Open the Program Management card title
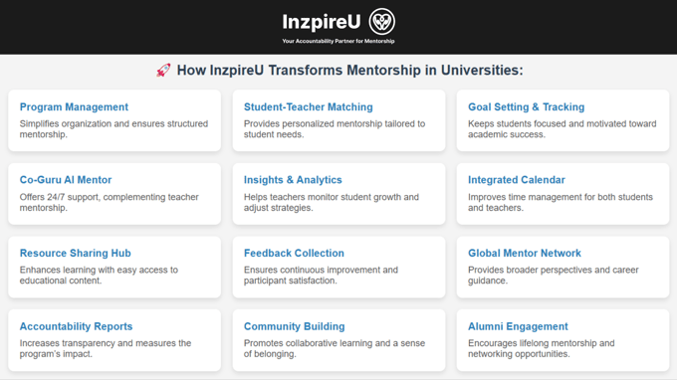Viewport: 677px width, 380px height. (x=74, y=107)
